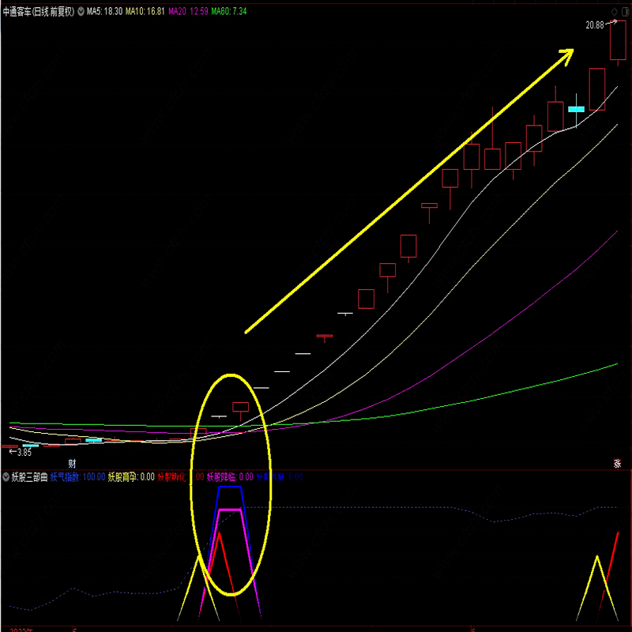Click the 20.88 high price label

click(x=594, y=25)
